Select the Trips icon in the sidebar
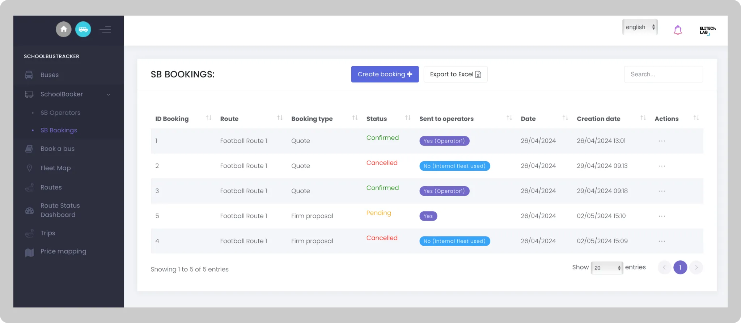 pyautogui.click(x=29, y=233)
